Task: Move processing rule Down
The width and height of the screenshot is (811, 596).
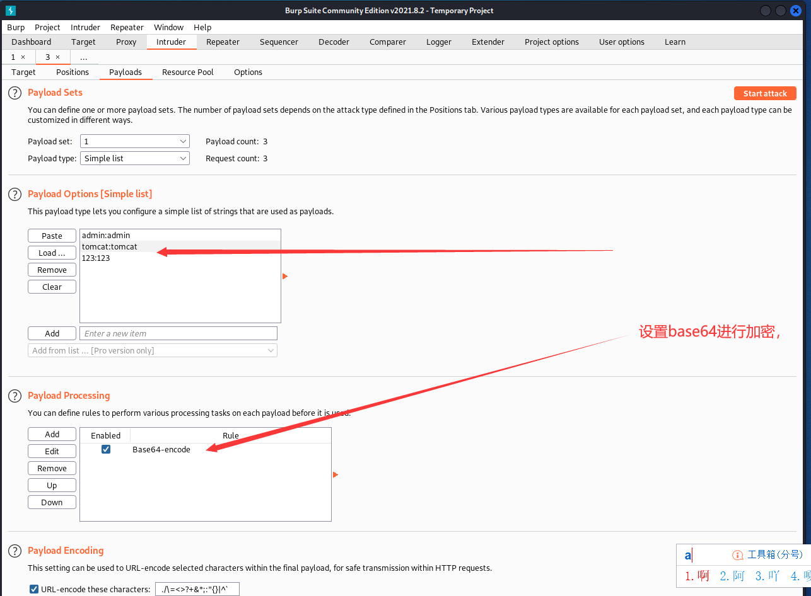Action: (52, 502)
